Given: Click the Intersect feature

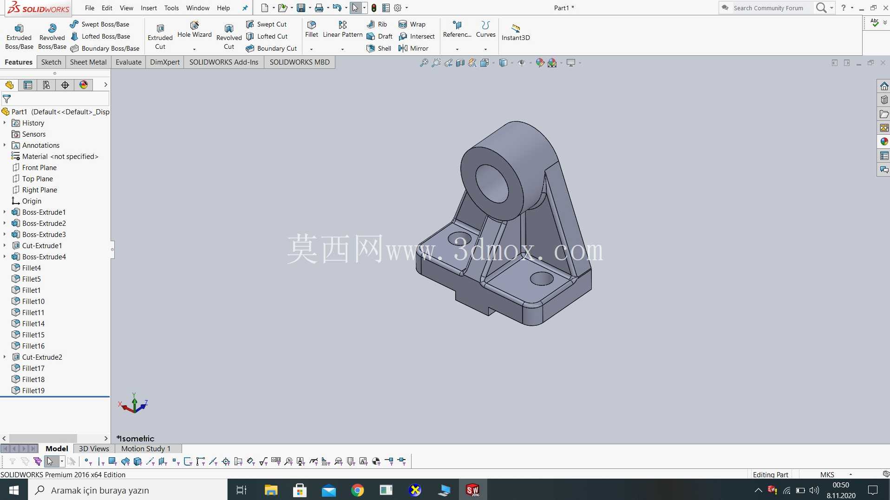Looking at the screenshot, I should tap(416, 36).
